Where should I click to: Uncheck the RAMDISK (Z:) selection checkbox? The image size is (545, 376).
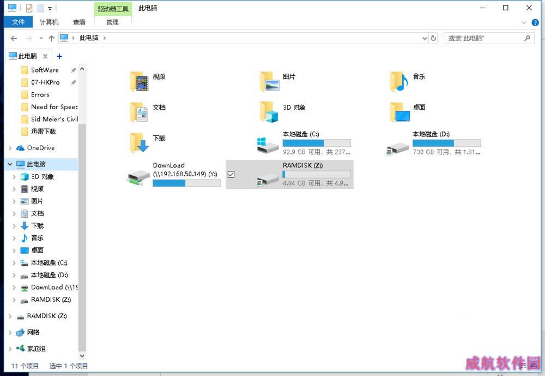coord(231,175)
